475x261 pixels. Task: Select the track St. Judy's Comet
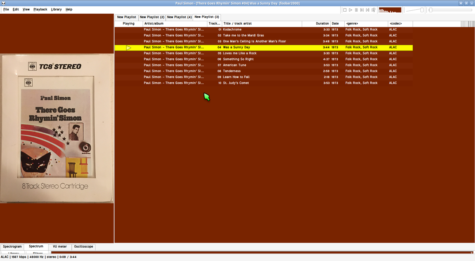263,83
